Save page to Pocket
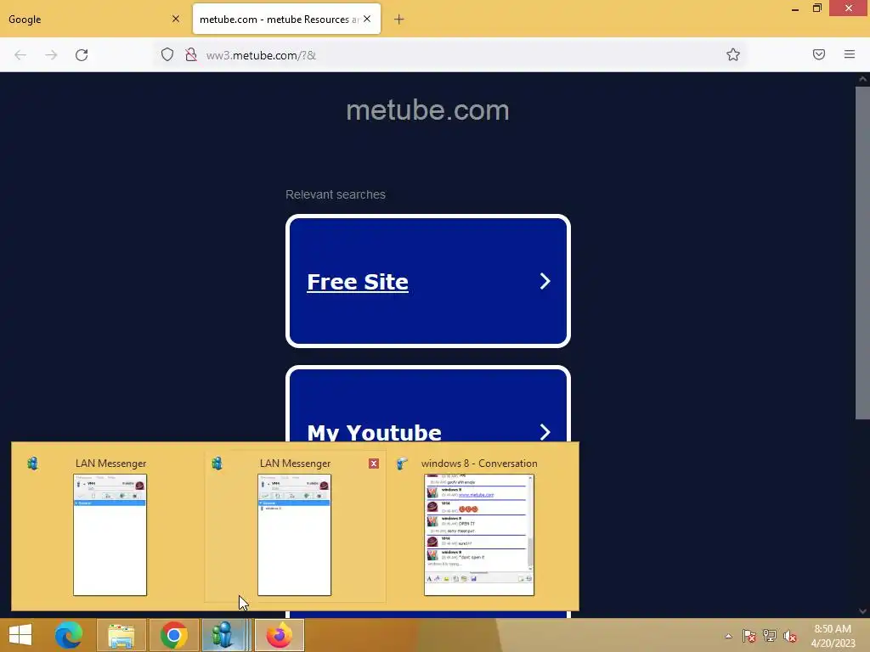 819,54
